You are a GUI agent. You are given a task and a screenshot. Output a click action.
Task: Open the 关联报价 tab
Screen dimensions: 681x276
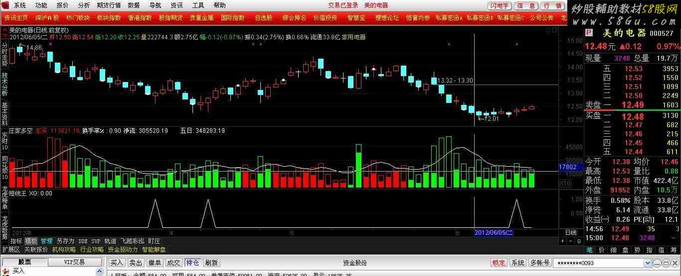click(x=36, y=250)
